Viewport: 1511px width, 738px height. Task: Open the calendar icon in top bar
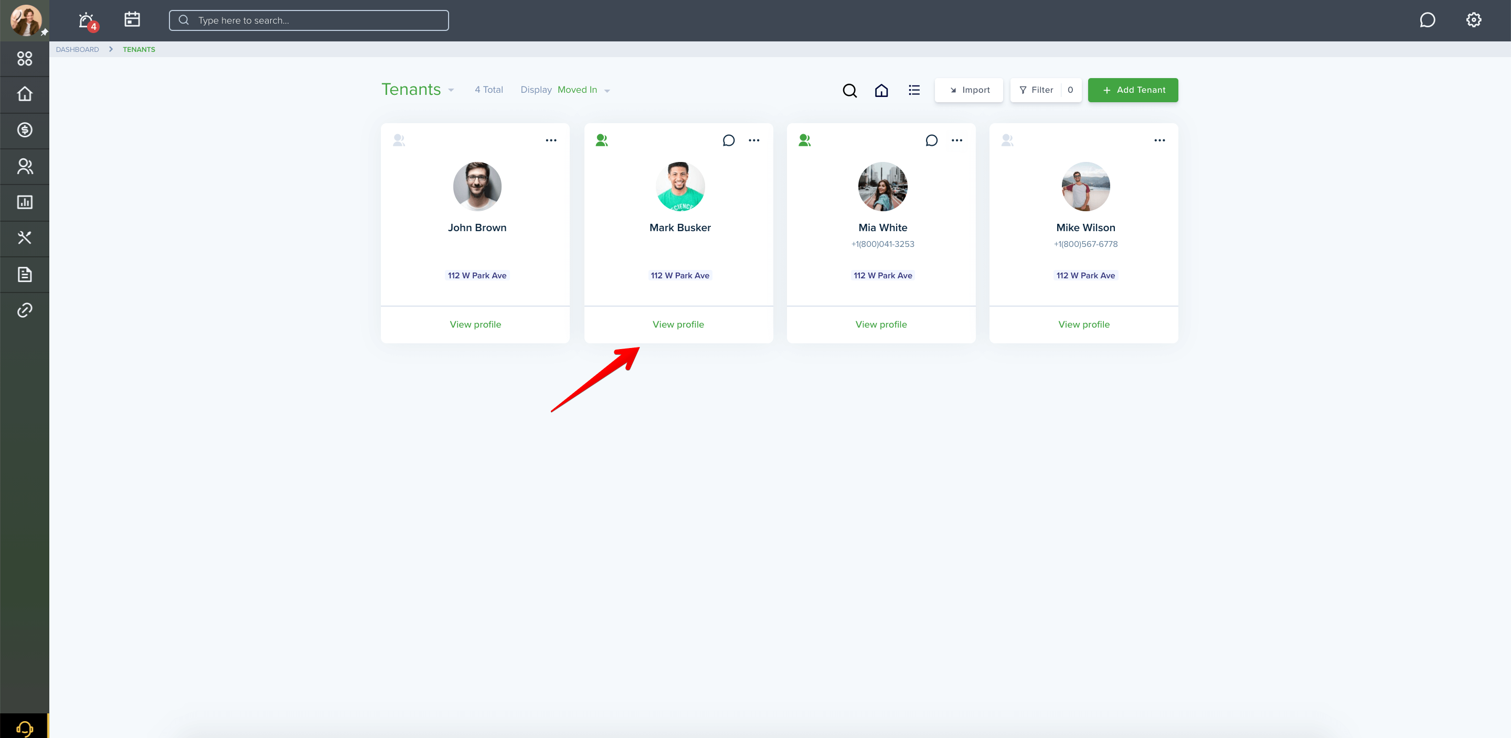point(133,19)
